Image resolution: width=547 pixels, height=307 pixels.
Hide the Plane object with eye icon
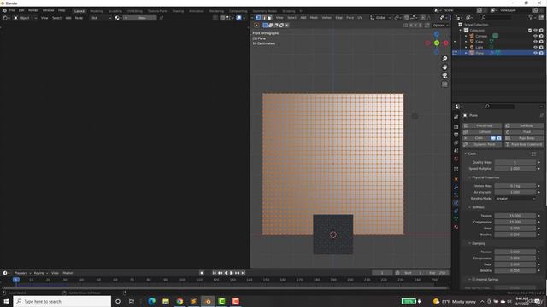coord(536,53)
